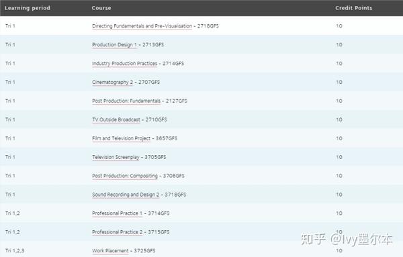The height and width of the screenshot is (257, 403).
Task: Open Directing Fundamentals and Pre-Visualisation course link
Action: 142,26
